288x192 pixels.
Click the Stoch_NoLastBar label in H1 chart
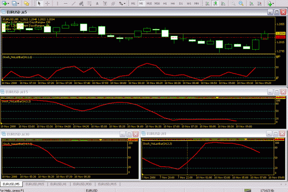[x=158, y=144]
